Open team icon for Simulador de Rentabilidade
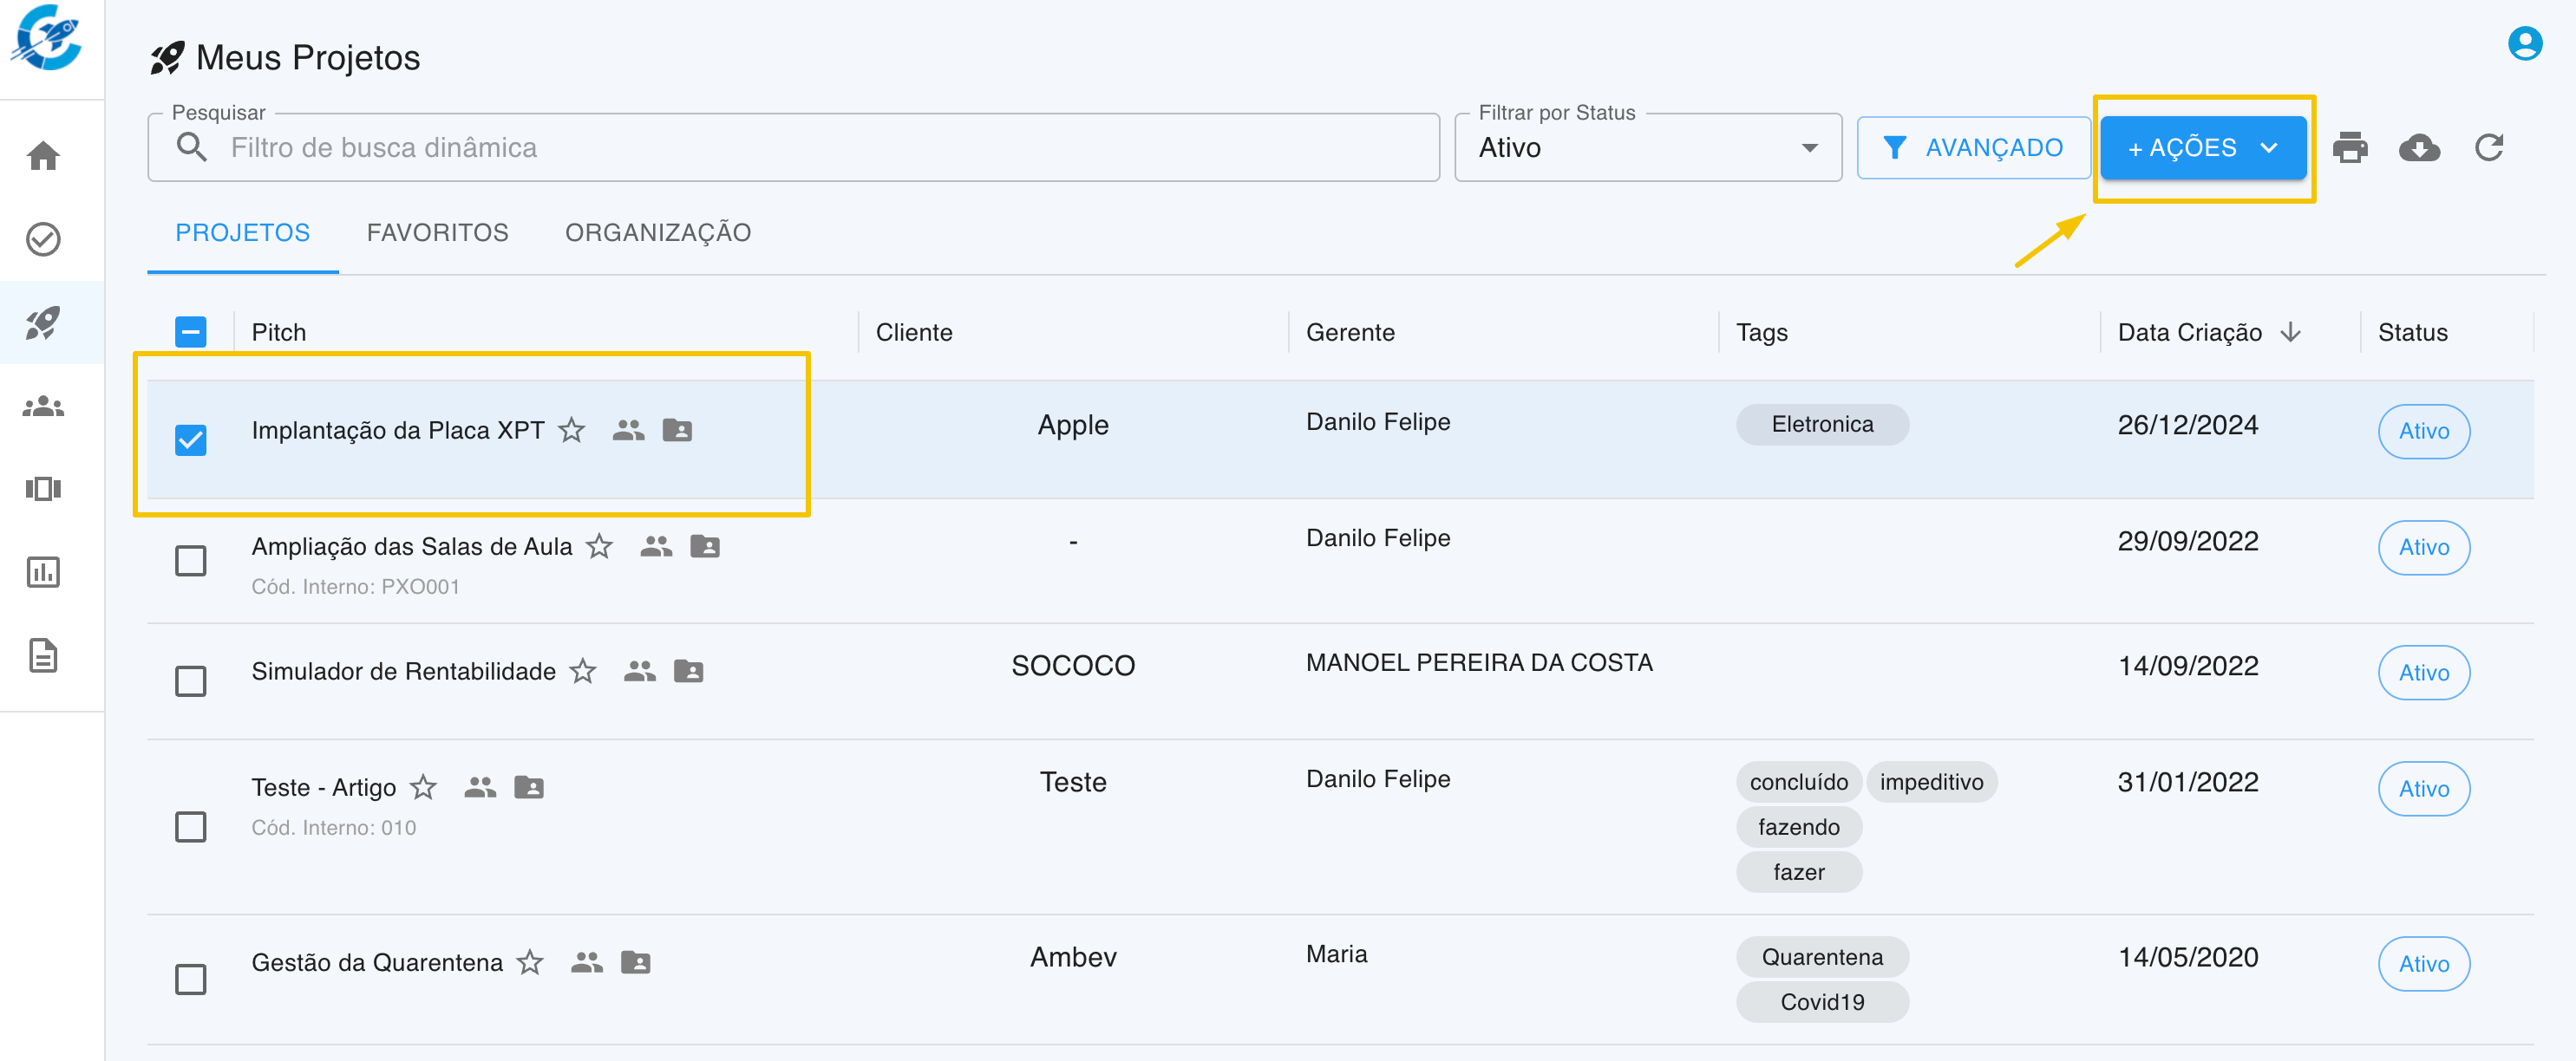This screenshot has height=1061, width=2576. tap(639, 672)
